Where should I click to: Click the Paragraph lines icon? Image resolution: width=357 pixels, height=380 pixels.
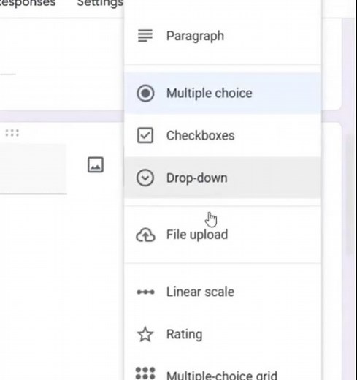(145, 36)
